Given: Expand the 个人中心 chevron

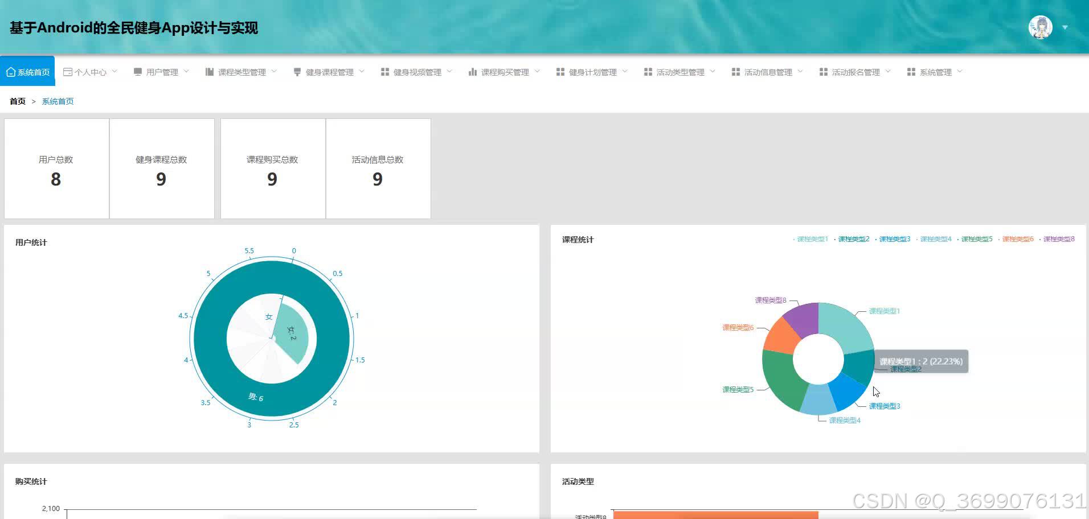Looking at the screenshot, I should tap(114, 71).
